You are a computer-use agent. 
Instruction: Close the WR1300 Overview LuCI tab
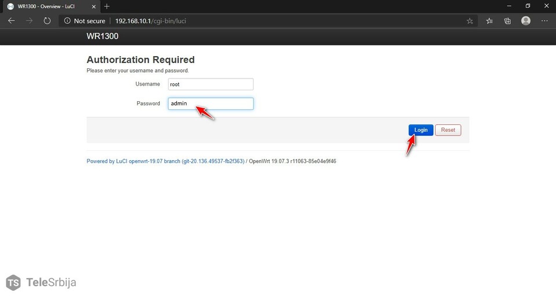[94, 6]
